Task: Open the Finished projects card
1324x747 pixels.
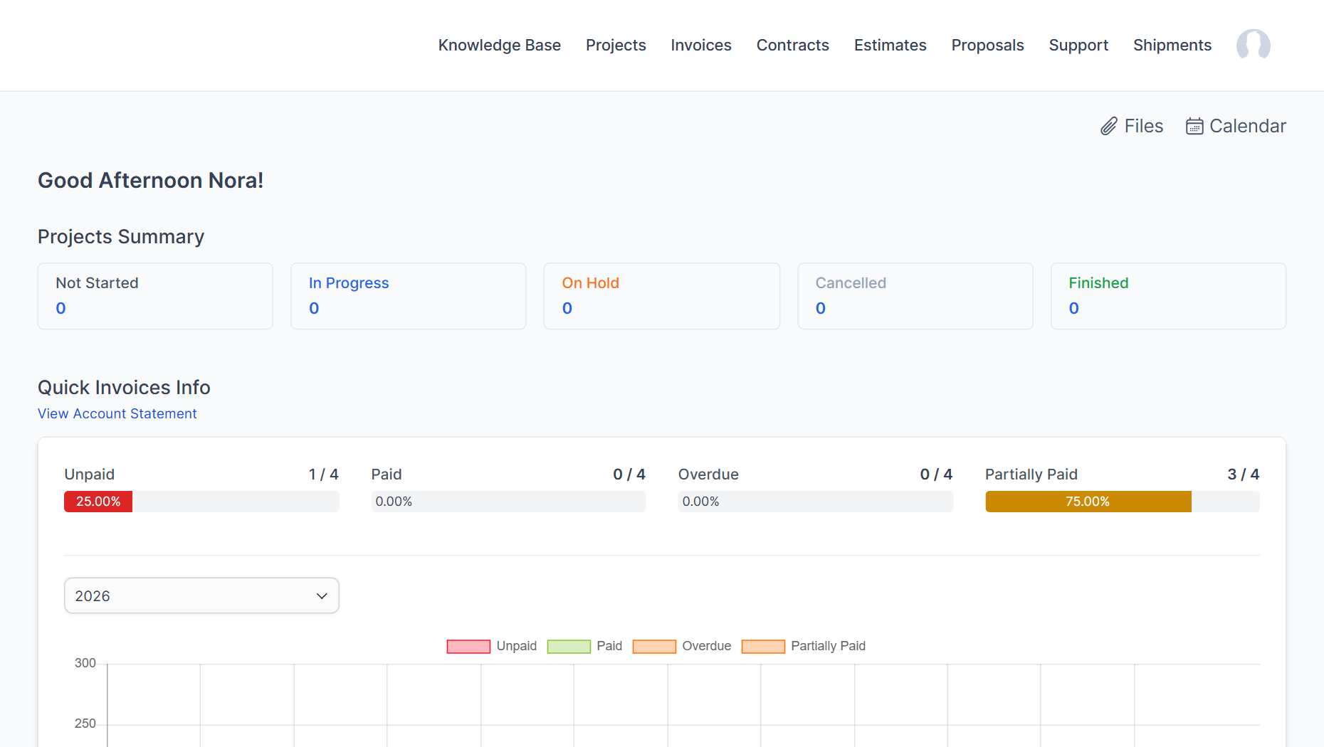Action: (1168, 296)
